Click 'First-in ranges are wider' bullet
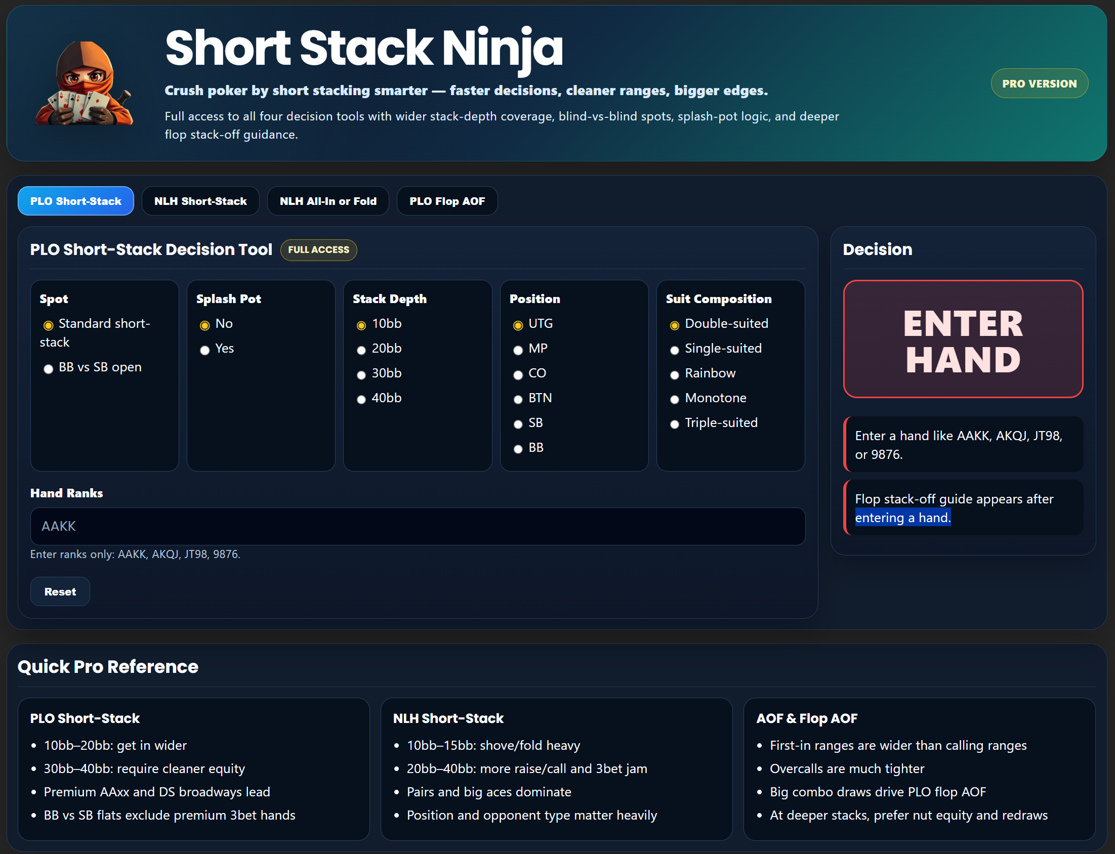 [x=898, y=745]
